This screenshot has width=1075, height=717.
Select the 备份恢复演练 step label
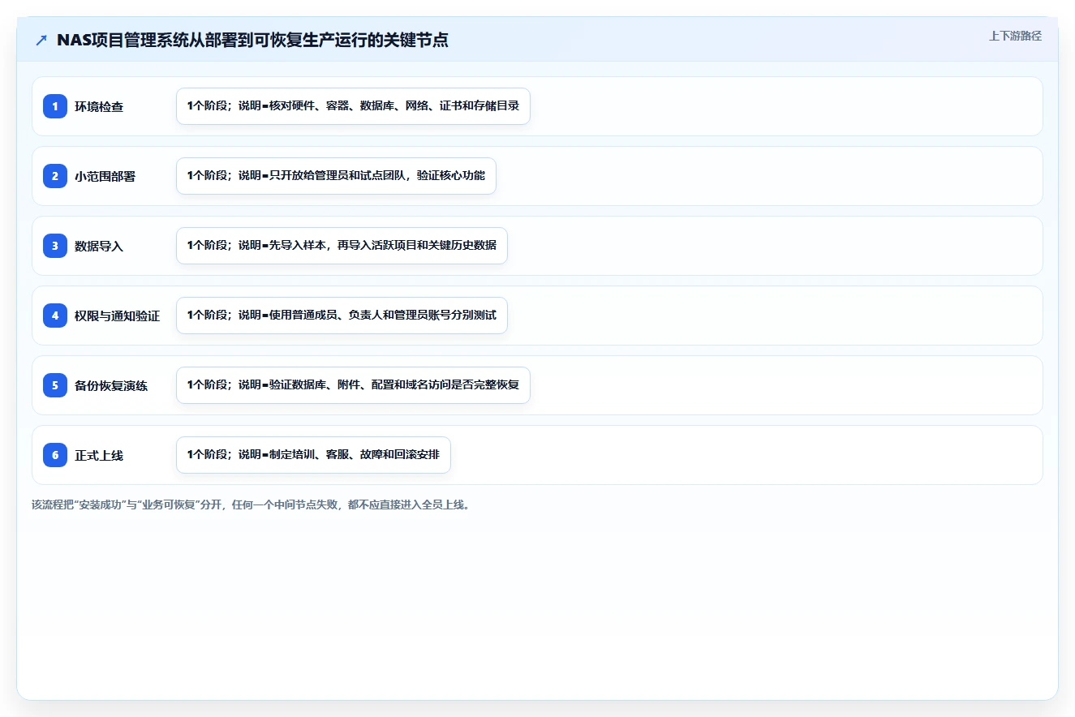click(111, 385)
